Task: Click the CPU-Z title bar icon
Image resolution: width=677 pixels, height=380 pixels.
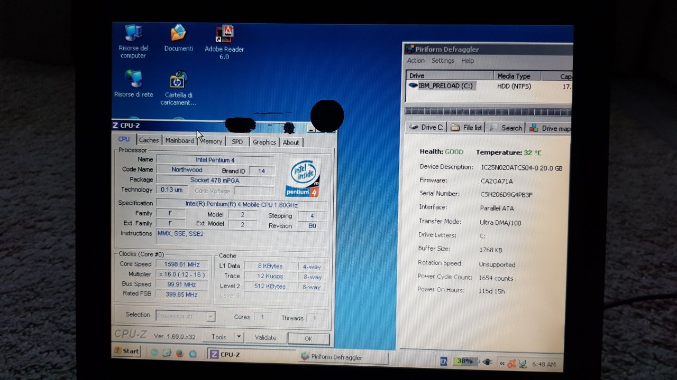Action: coord(116,125)
